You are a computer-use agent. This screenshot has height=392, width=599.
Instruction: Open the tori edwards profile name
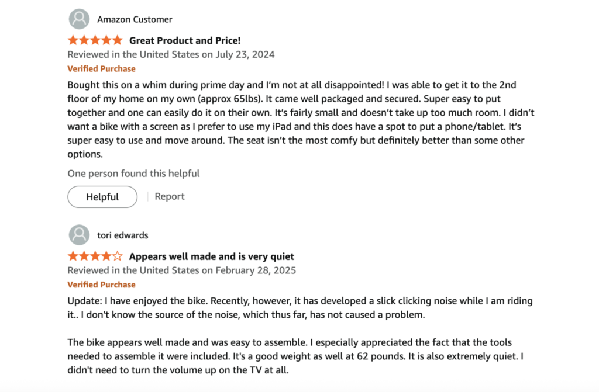(122, 235)
